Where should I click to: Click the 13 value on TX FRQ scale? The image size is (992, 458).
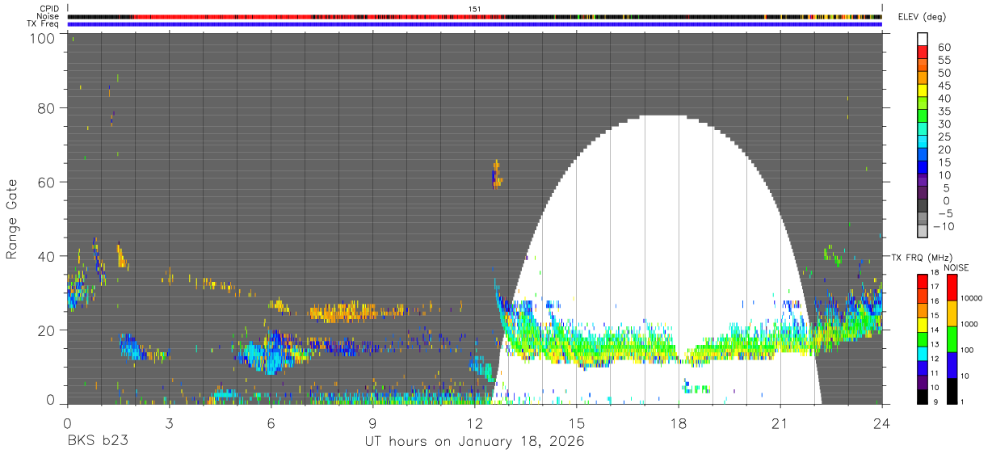[935, 344]
